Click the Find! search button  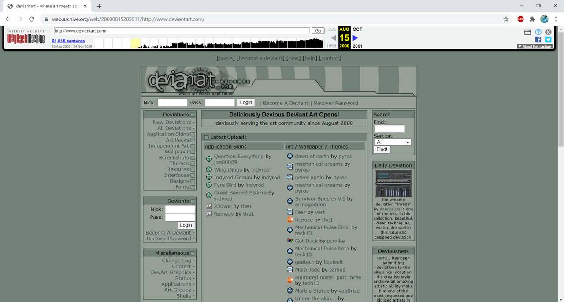click(382, 149)
